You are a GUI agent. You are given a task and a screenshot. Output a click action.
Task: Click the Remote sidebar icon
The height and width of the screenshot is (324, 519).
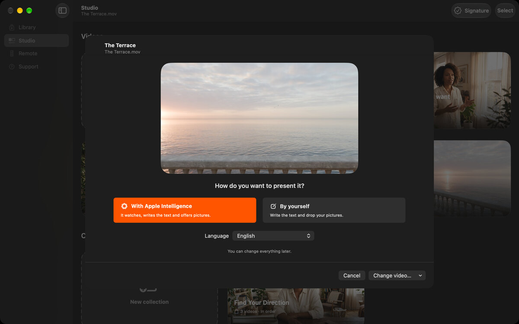click(12, 54)
